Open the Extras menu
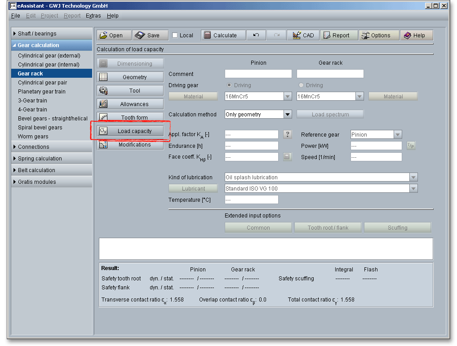Screen dimensions: 457x346 [93, 16]
